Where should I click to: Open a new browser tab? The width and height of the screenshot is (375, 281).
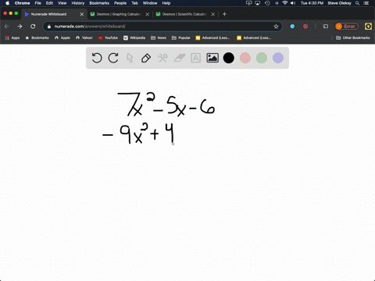click(x=224, y=14)
